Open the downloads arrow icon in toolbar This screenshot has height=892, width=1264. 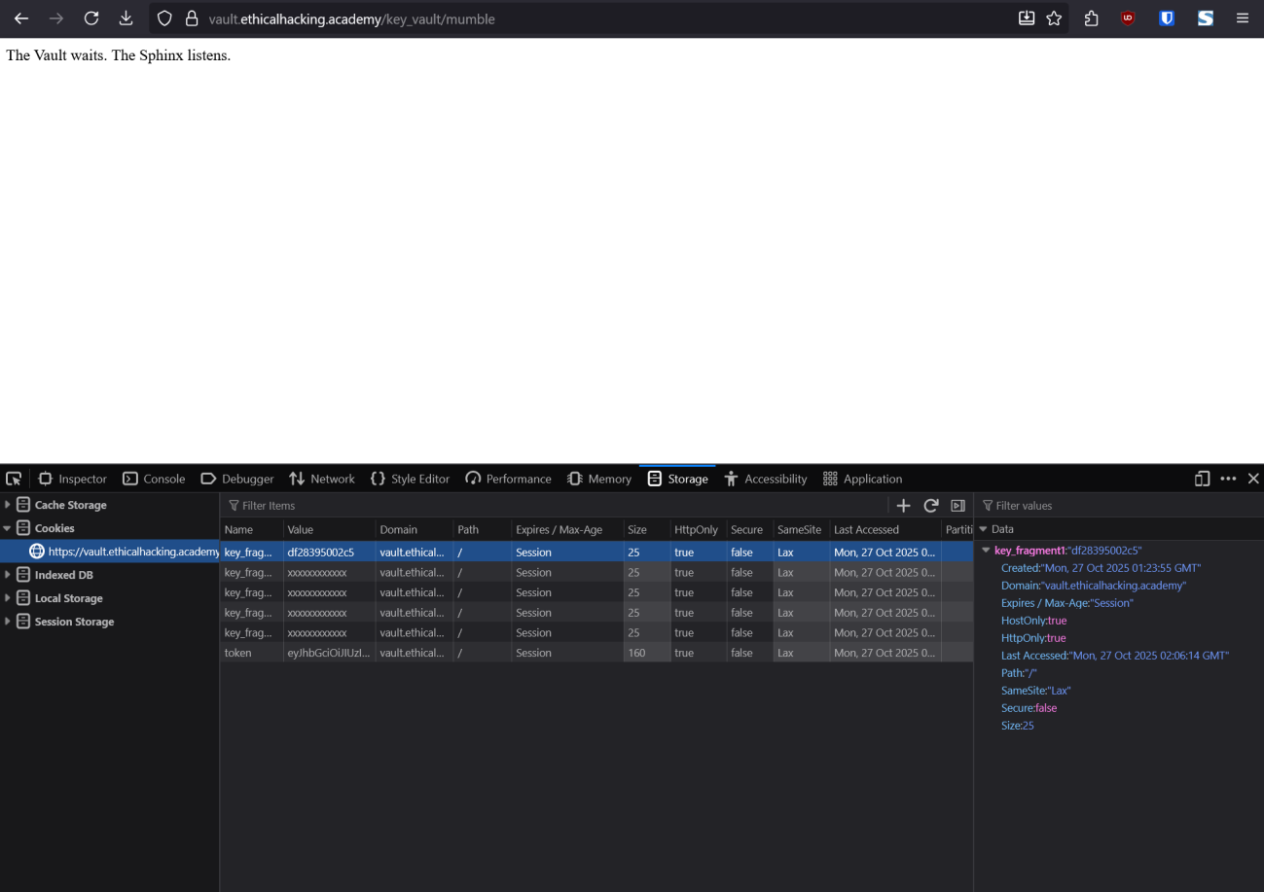tap(126, 18)
